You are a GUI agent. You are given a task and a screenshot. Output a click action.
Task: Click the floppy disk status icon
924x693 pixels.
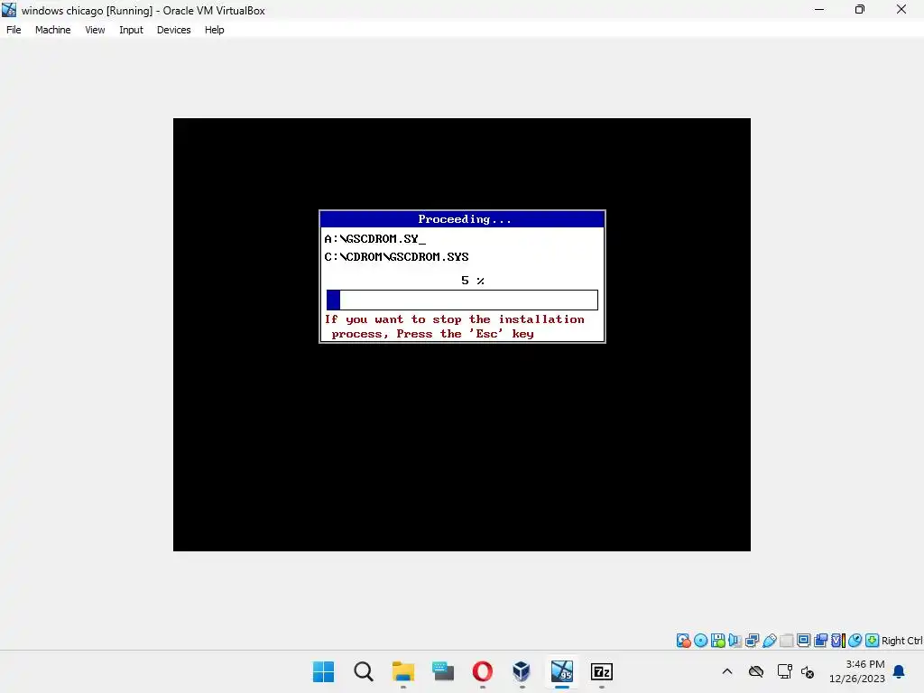tap(717, 641)
